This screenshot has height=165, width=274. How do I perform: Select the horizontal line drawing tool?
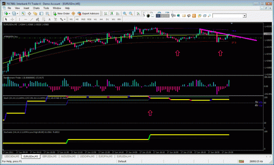25,19
